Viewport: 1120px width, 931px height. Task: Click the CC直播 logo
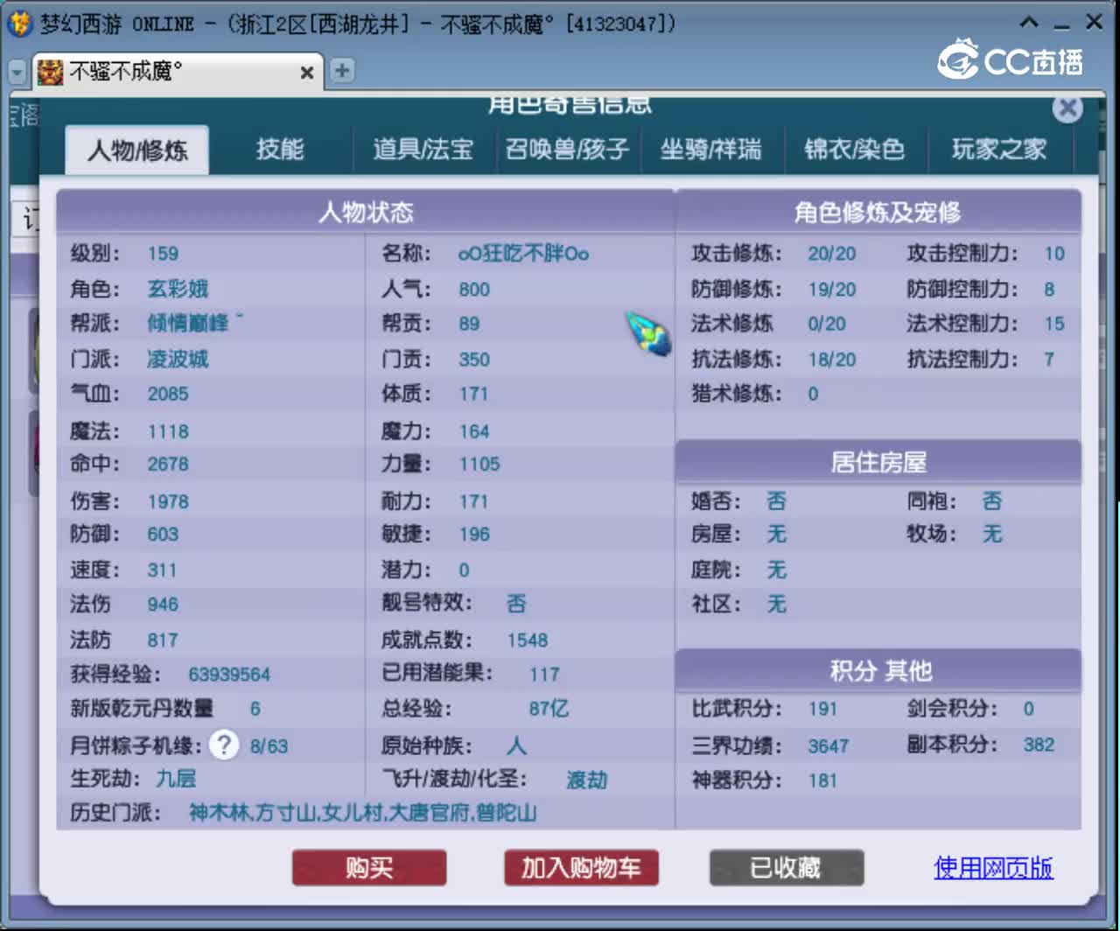pos(1011,59)
